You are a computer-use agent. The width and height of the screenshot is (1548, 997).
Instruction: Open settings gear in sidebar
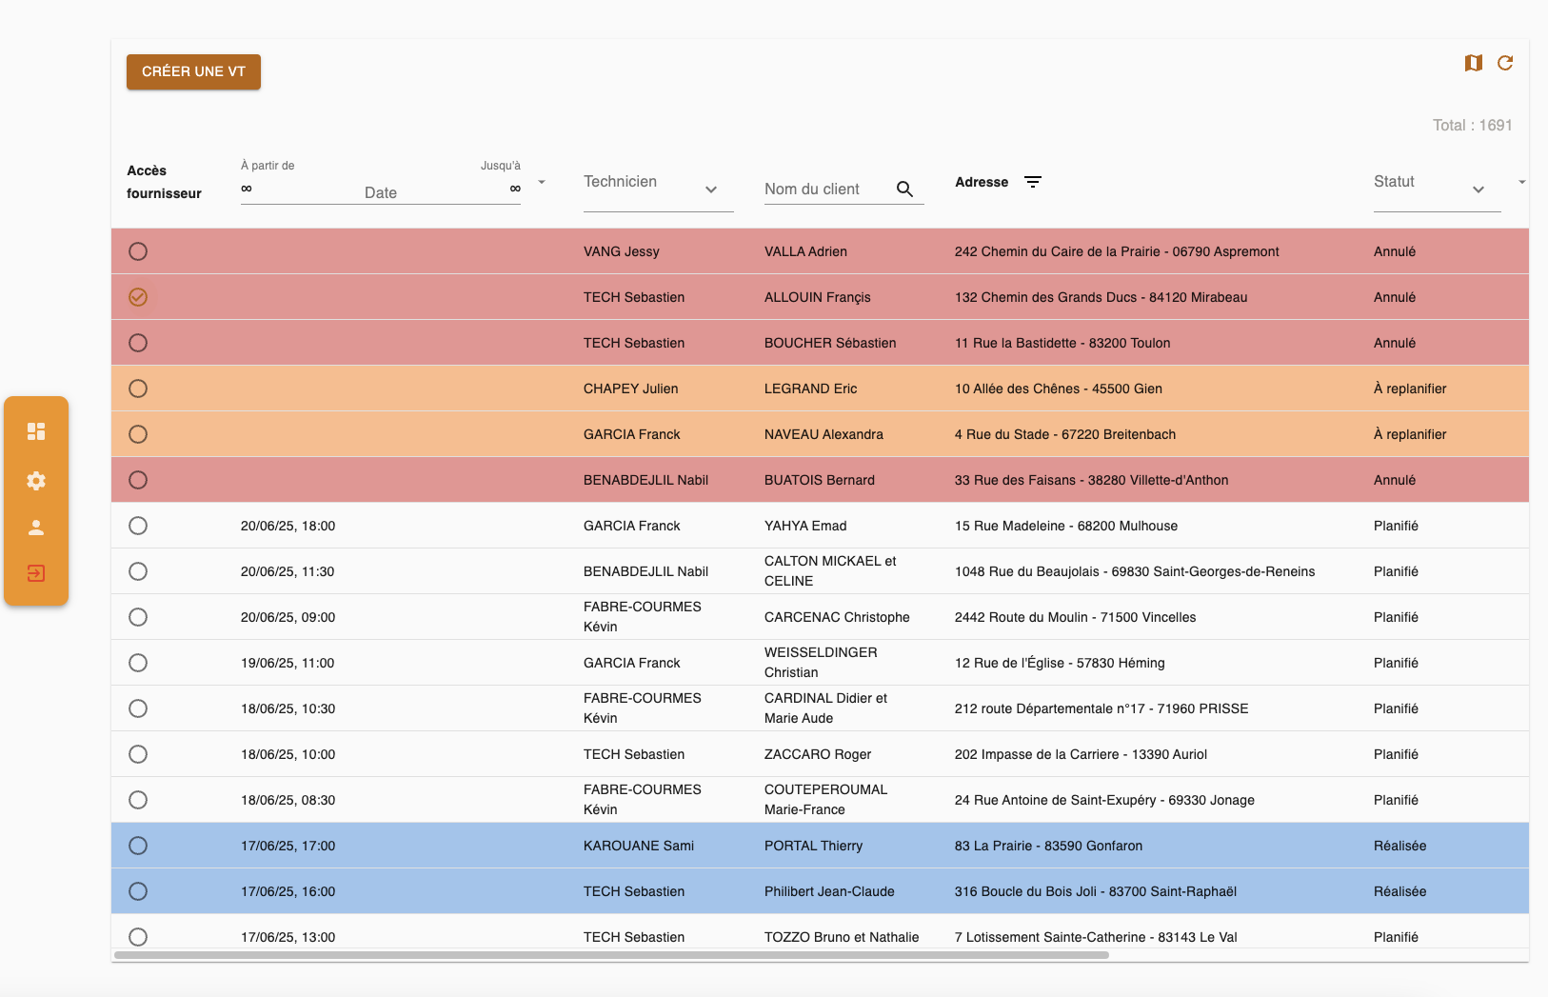tap(36, 481)
